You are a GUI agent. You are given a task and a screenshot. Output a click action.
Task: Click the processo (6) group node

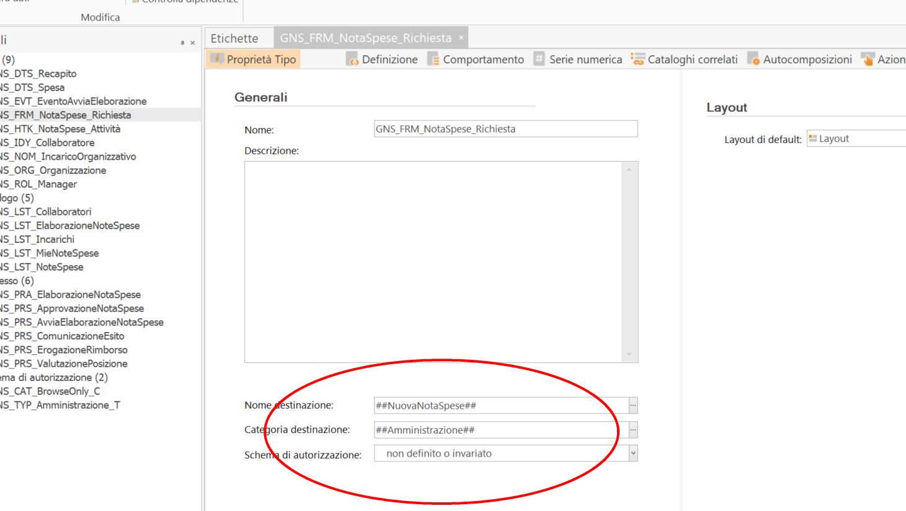pyautogui.click(x=17, y=281)
